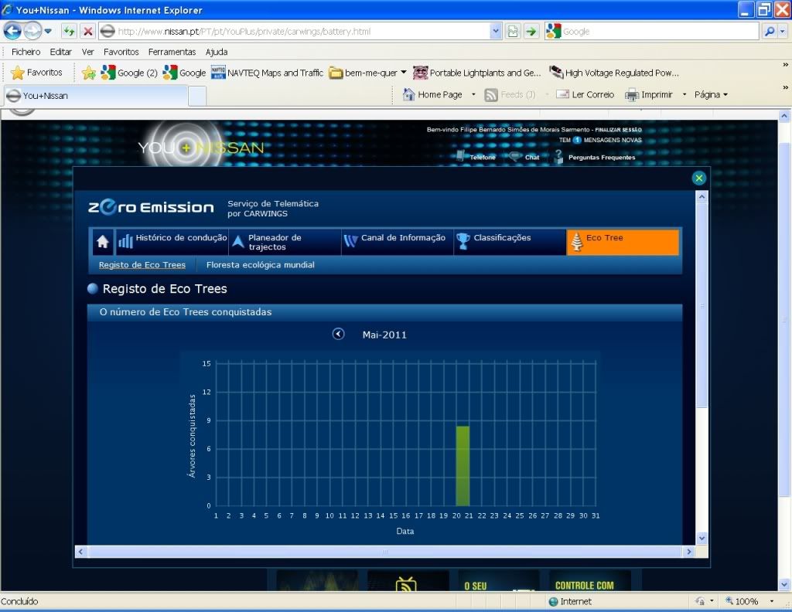
Task: Click the add-to-favorites star icon
Action: click(x=89, y=73)
